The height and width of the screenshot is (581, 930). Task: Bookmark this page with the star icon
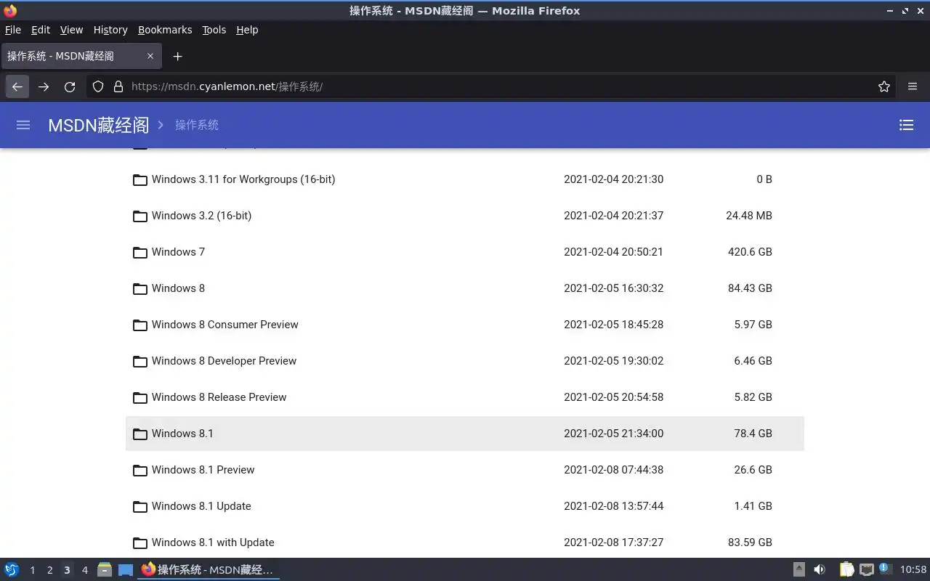click(x=884, y=86)
